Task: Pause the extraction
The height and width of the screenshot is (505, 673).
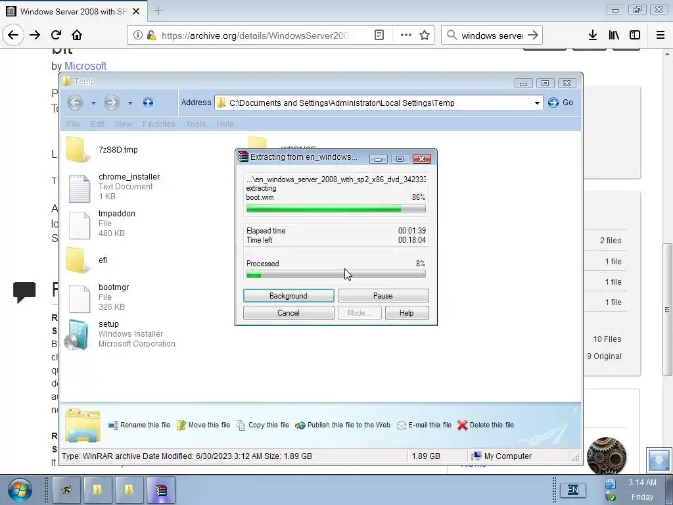Action: click(x=383, y=296)
